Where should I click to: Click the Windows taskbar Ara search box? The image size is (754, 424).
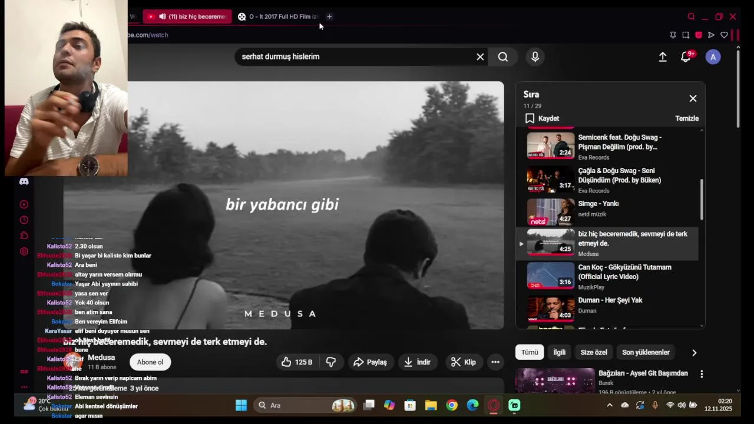(x=306, y=405)
